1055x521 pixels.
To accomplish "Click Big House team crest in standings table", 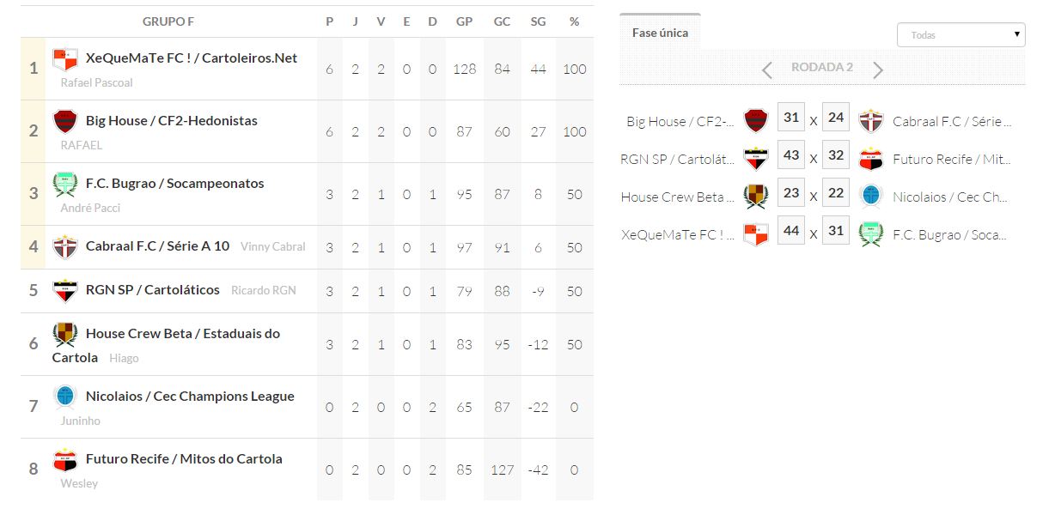I will click(65, 122).
